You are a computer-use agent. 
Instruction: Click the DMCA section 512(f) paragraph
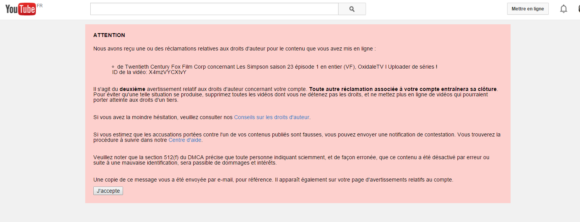pos(291,160)
